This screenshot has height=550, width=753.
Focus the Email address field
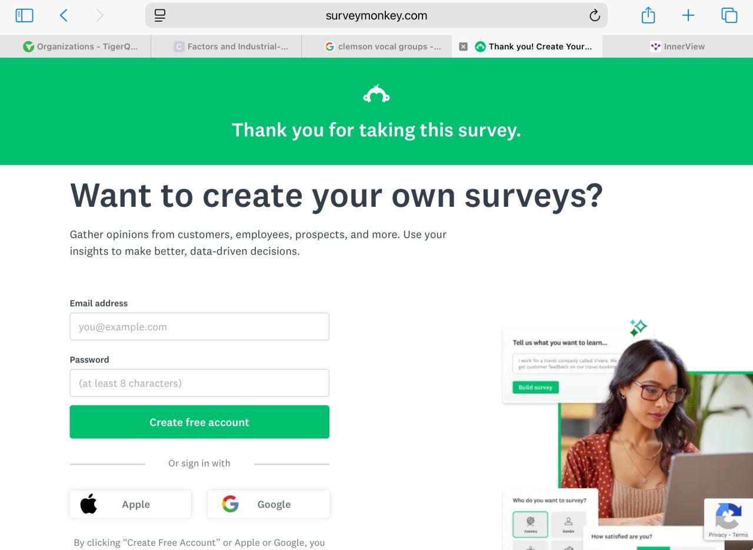[199, 327]
